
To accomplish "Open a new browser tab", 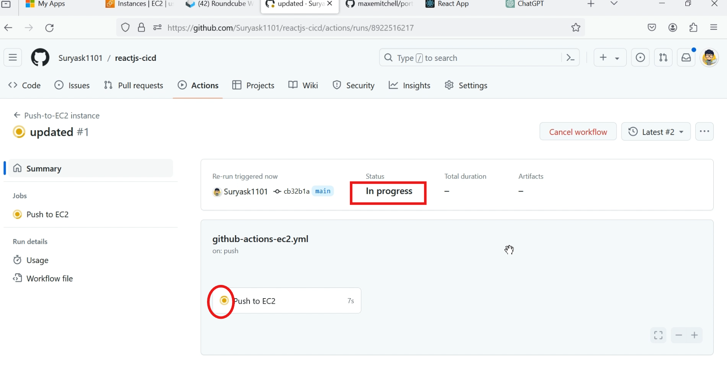I will pyautogui.click(x=591, y=4).
